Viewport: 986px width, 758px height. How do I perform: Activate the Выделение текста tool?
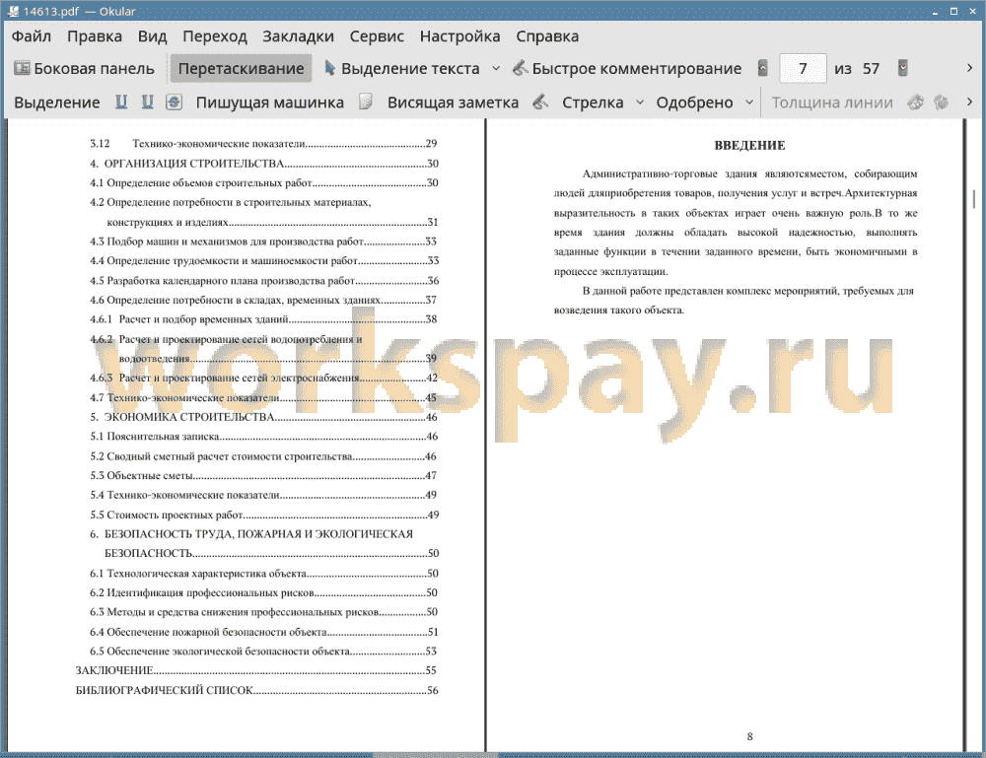tap(402, 69)
